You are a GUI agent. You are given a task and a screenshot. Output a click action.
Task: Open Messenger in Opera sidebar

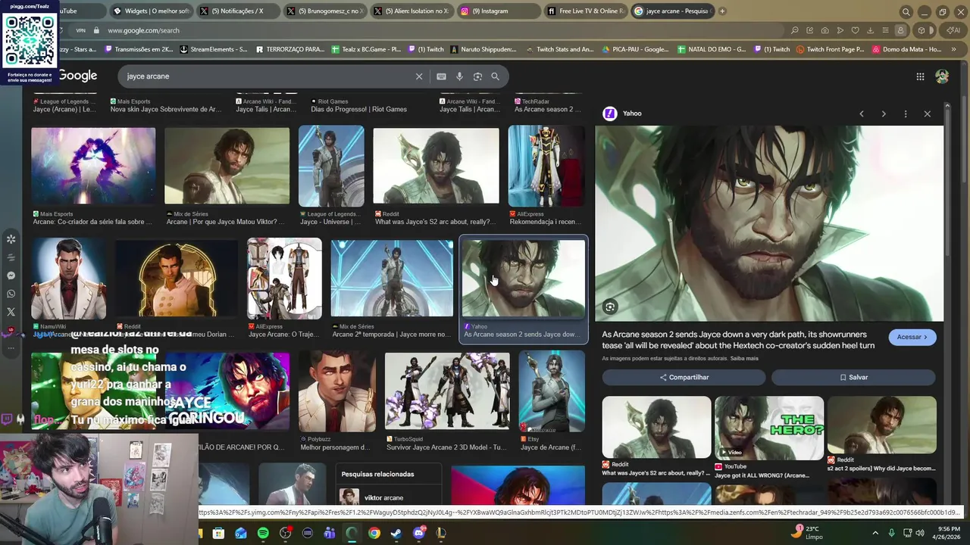(11, 276)
